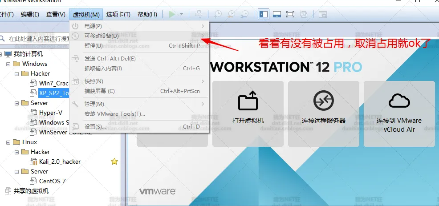
Task: Open the 选项卡(T) menu
Action: pyautogui.click(x=118, y=15)
